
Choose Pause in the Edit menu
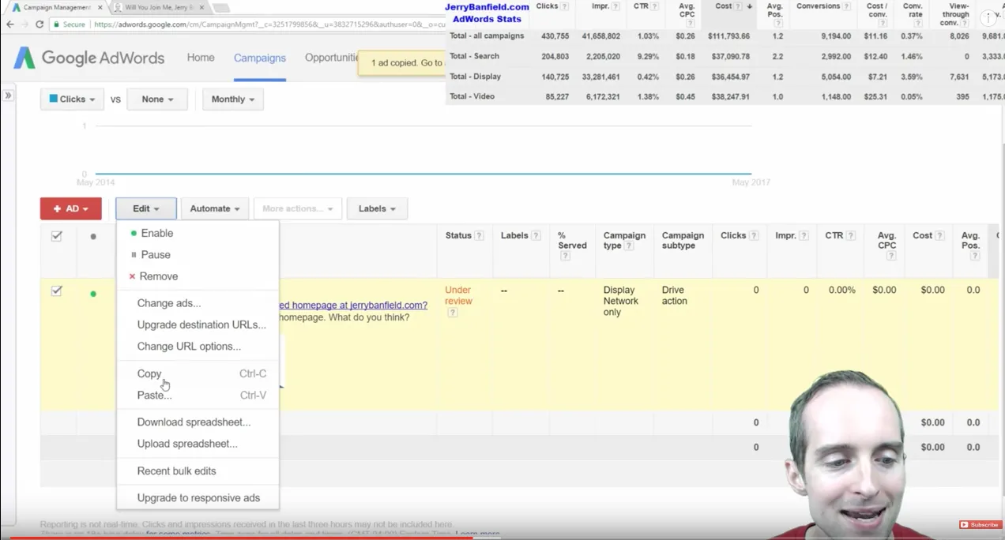[x=156, y=255]
